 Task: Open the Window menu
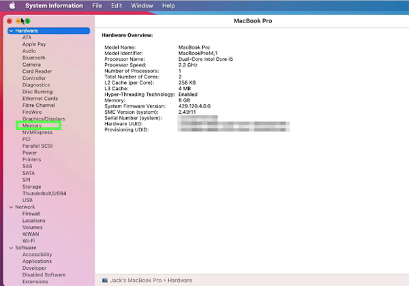pyautogui.click(x=142, y=5)
